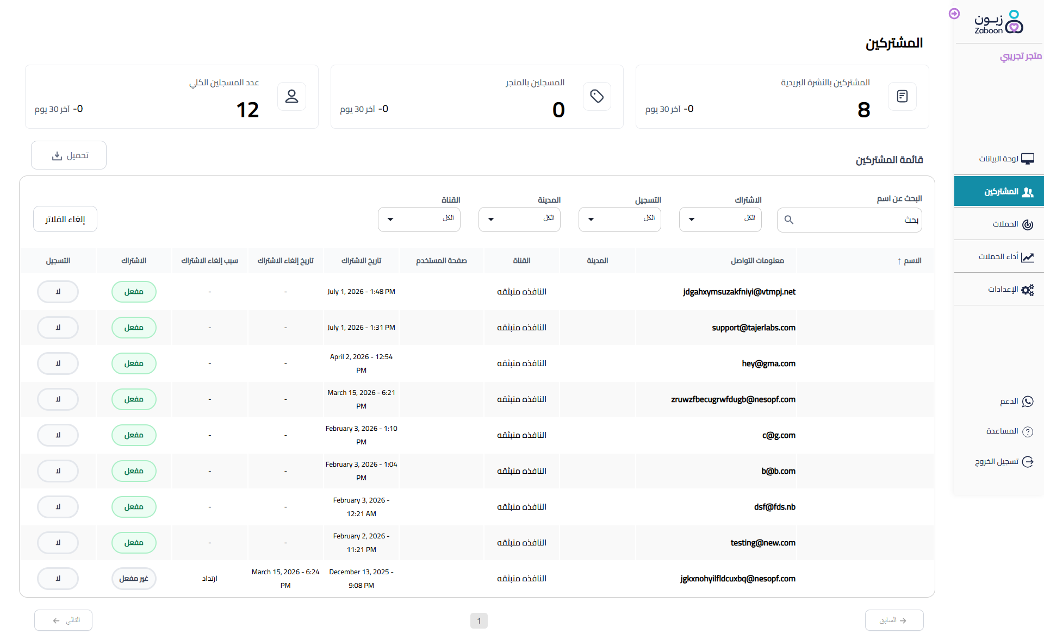Collapse the sidebar with purple arrow icon
This screenshot has width=1044, height=640.
coord(954,14)
